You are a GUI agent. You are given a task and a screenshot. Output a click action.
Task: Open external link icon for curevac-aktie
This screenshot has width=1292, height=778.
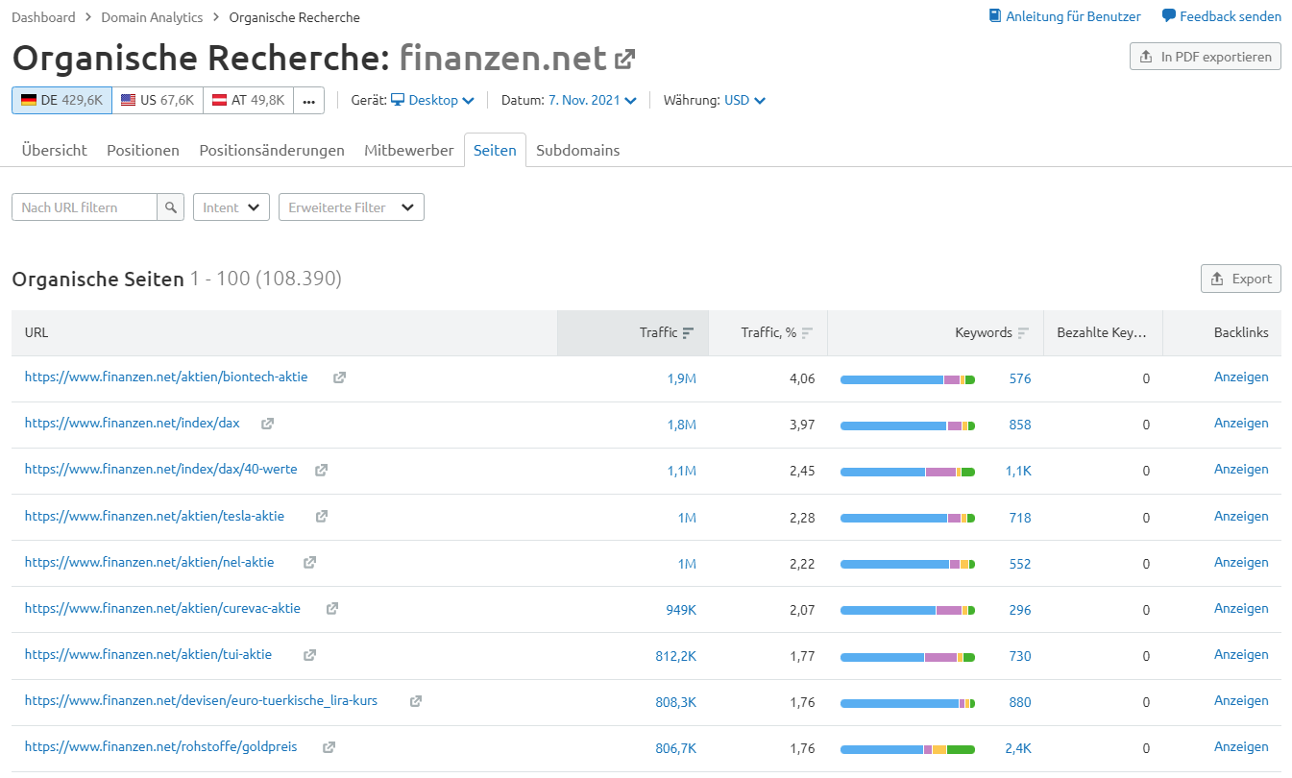[332, 609]
